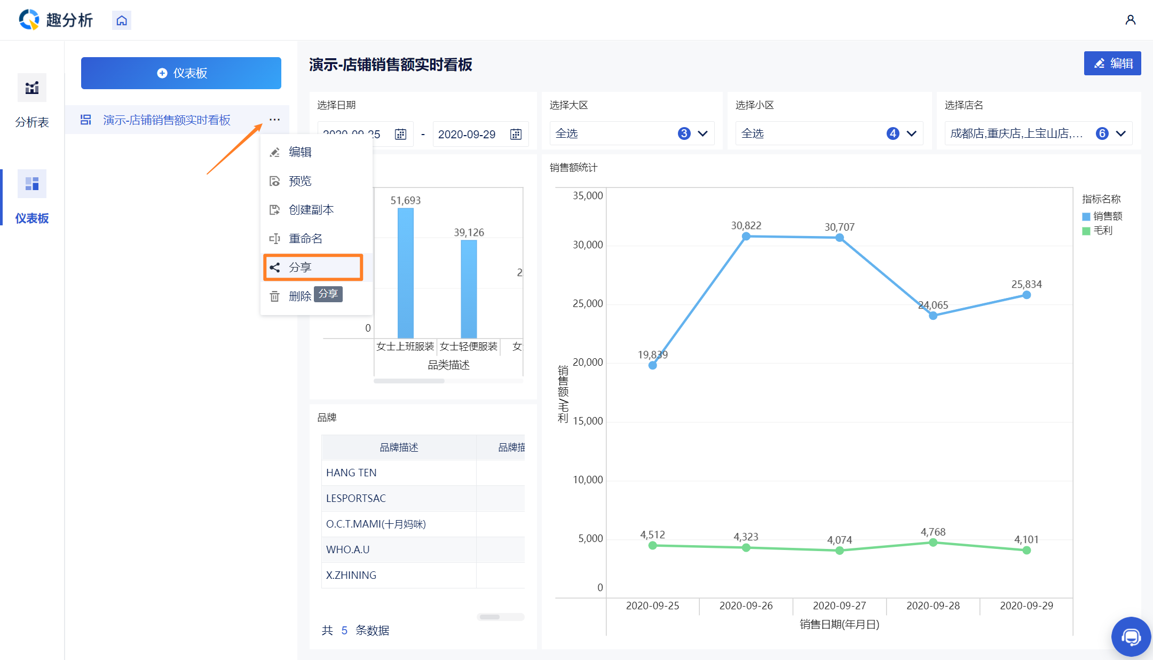This screenshot has height=660, width=1153.
Task: Expand the 选择店名 dropdown
Action: pos(1120,133)
